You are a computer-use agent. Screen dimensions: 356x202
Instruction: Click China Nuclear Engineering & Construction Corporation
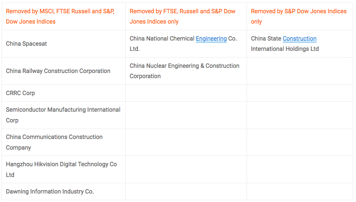[184, 71]
